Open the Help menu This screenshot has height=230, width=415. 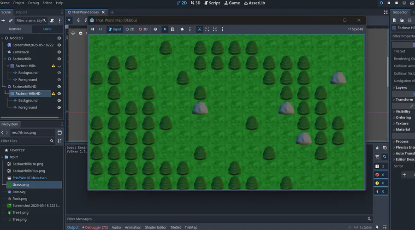click(59, 3)
